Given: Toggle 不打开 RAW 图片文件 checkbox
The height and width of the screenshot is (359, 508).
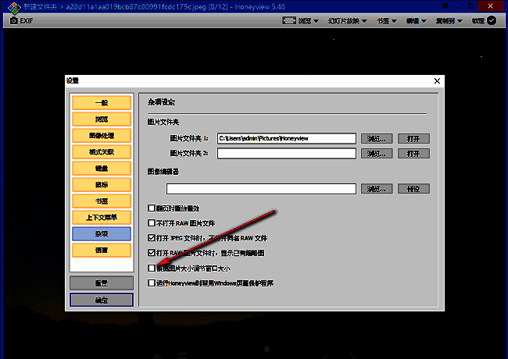Looking at the screenshot, I should tap(152, 223).
